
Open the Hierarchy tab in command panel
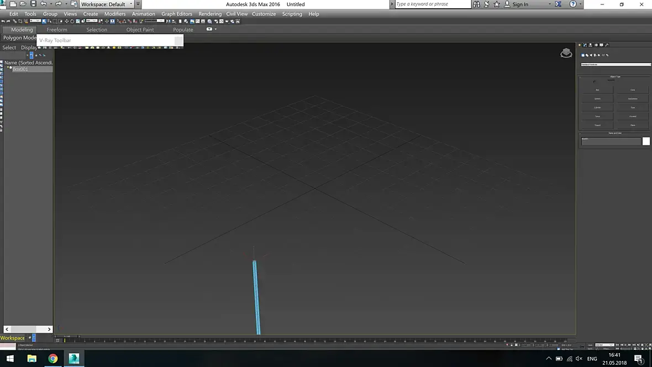591,45
